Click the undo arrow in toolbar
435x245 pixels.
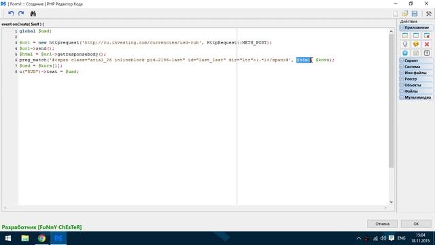pos(11,14)
